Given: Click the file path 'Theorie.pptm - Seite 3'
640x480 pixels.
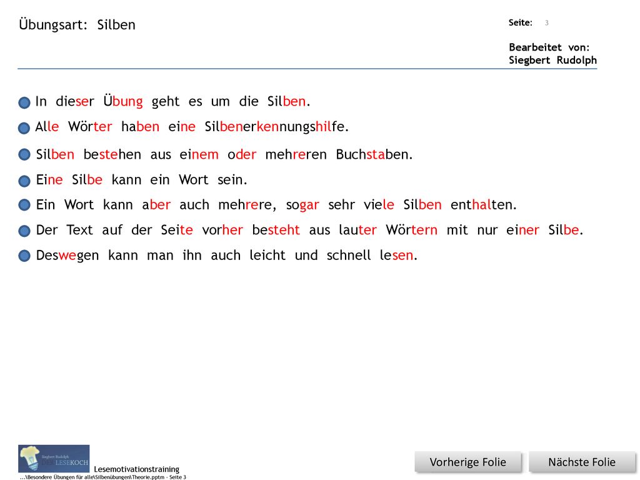Looking at the screenshot, I should 159,477.
